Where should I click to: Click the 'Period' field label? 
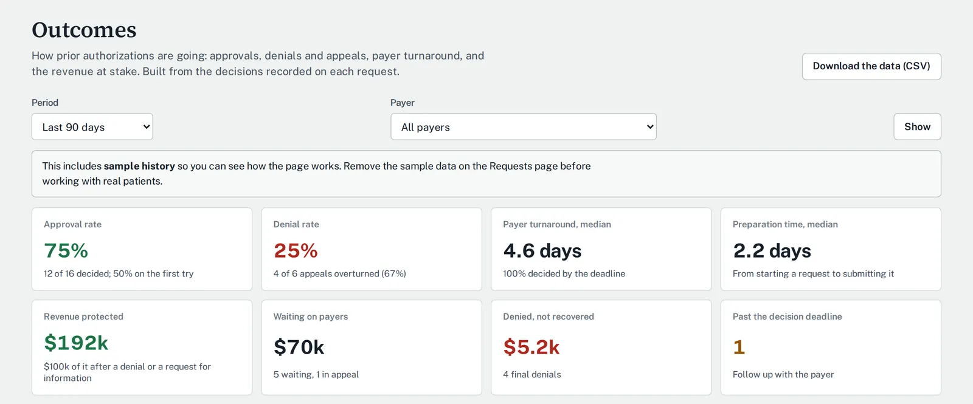tap(45, 103)
